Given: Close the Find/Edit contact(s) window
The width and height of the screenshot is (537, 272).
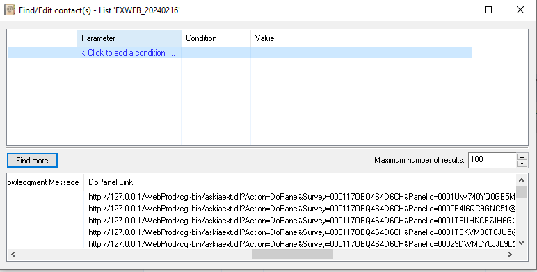Looking at the screenshot, I should (520, 10).
